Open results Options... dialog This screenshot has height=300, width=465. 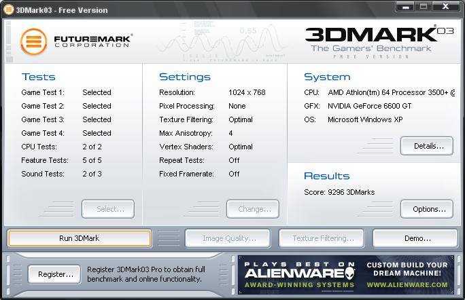point(426,209)
